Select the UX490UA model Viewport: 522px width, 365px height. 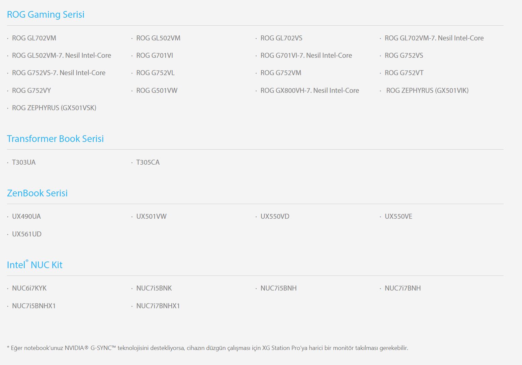pos(26,216)
